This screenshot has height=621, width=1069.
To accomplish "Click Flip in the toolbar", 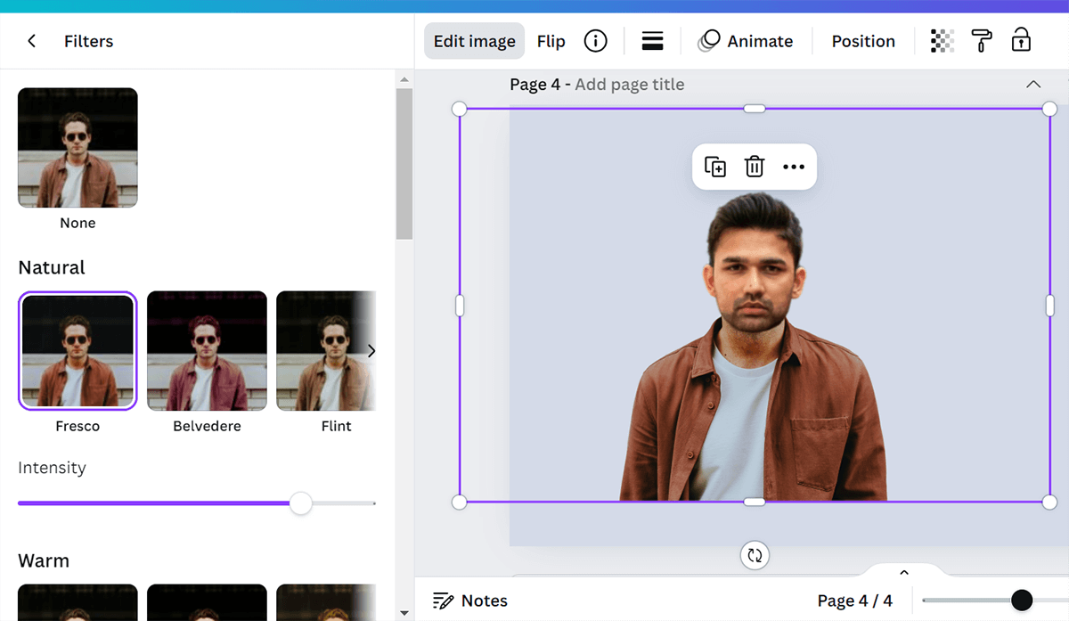I will point(551,41).
